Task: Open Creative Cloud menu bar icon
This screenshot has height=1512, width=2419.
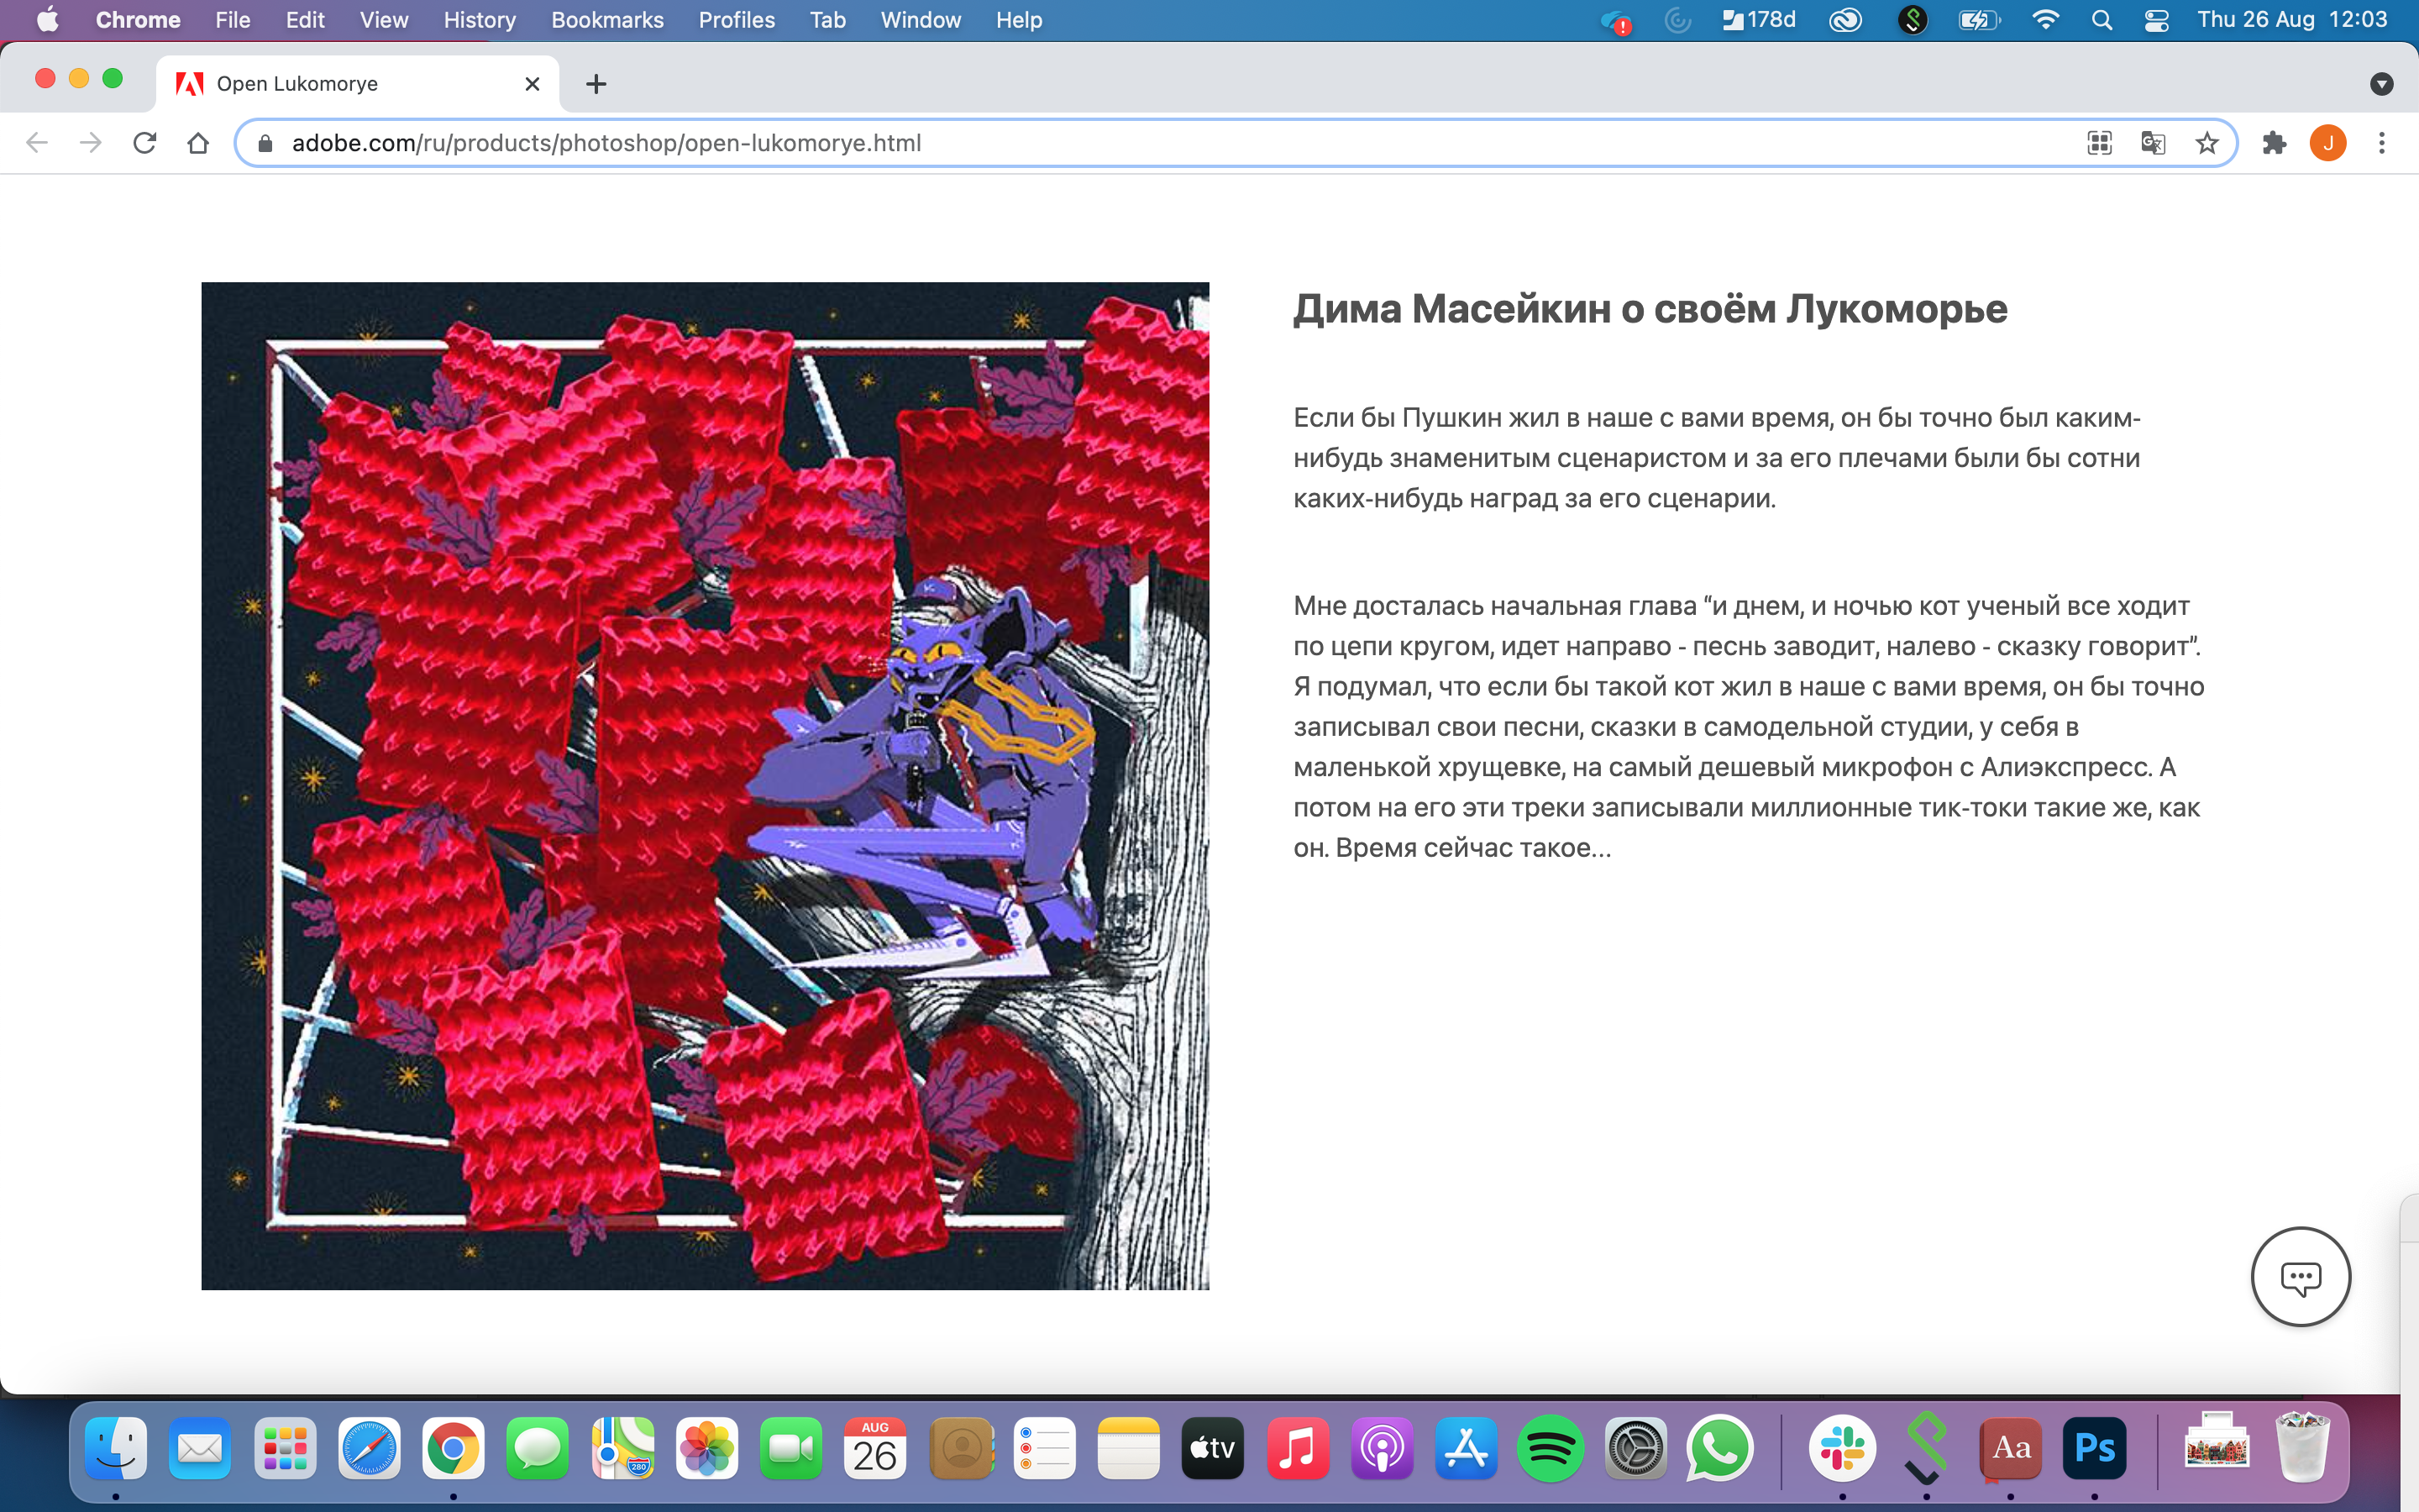Action: click(1845, 20)
